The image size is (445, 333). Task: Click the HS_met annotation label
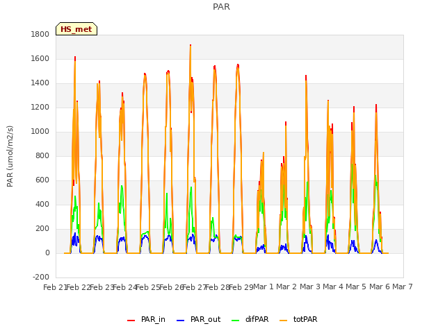(76, 29)
